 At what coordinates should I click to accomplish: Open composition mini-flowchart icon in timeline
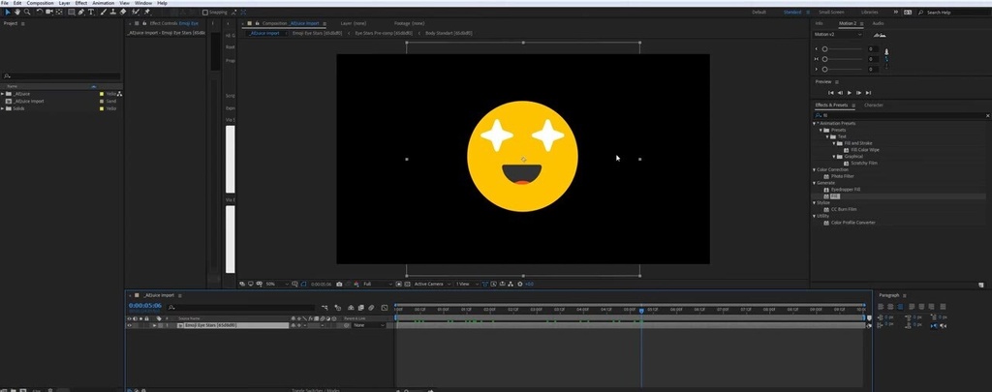point(325,307)
